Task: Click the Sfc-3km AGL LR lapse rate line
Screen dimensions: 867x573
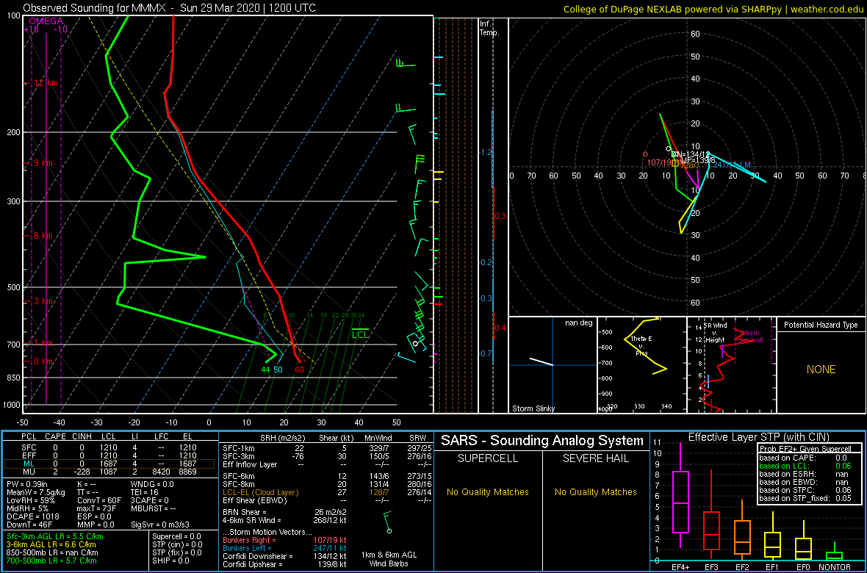Action: click(55, 536)
